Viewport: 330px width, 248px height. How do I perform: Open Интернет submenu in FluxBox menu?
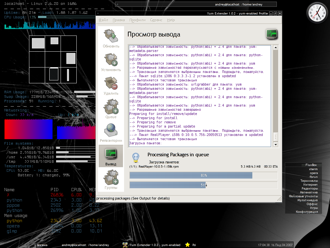point(310,184)
